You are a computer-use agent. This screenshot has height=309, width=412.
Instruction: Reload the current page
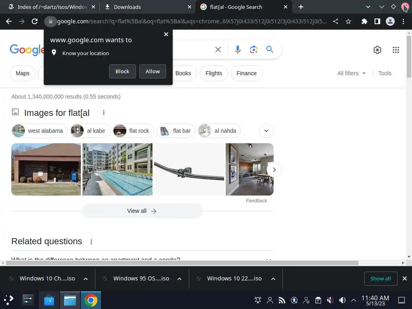pyautogui.click(x=35, y=22)
